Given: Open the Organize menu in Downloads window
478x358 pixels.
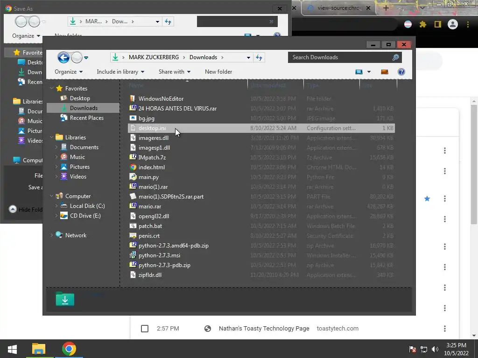Looking at the screenshot, I should [69, 72].
